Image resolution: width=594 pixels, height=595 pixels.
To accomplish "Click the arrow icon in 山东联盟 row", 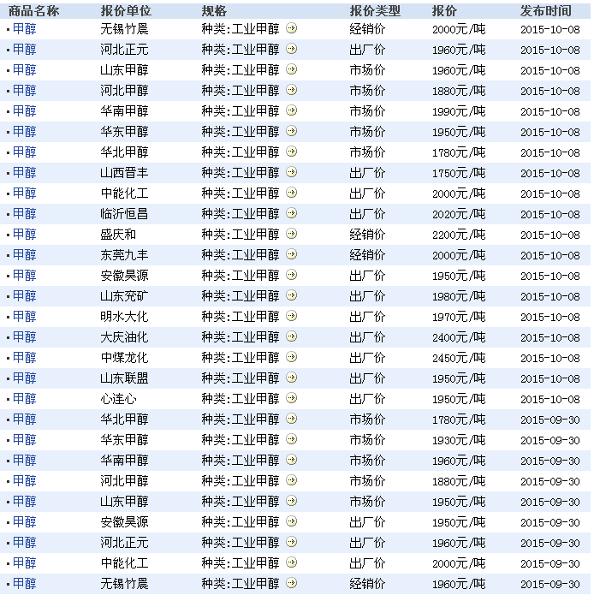I will click(x=291, y=378).
